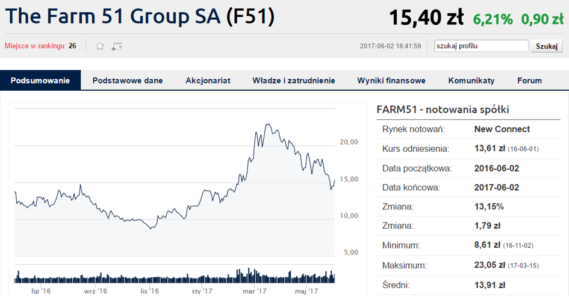The image size is (569, 296).
Task: Open the Podstawowe dane tab
Action: click(x=128, y=81)
